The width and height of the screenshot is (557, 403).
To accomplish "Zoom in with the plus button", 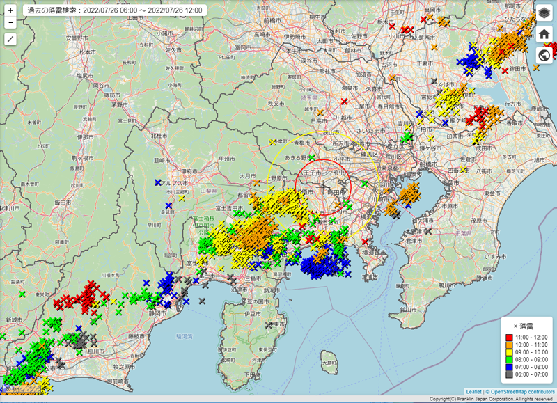I will [x=10, y=10].
